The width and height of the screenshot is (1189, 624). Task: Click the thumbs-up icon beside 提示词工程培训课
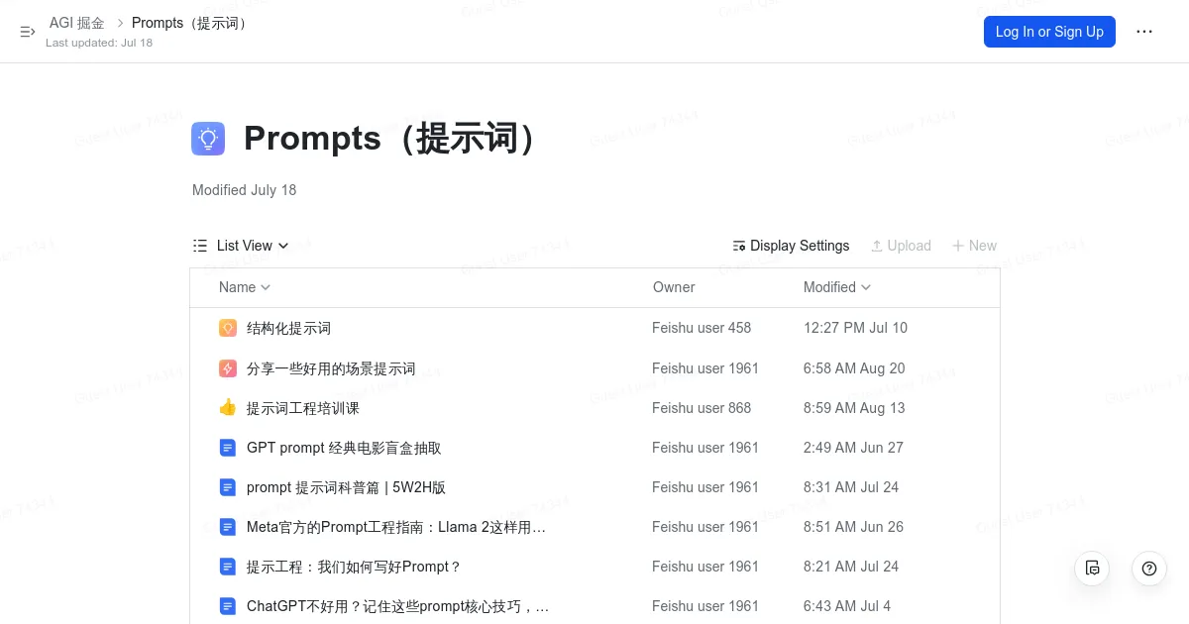coord(228,407)
